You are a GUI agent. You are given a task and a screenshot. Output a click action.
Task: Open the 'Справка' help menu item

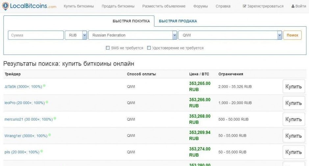[x=223, y=6]
